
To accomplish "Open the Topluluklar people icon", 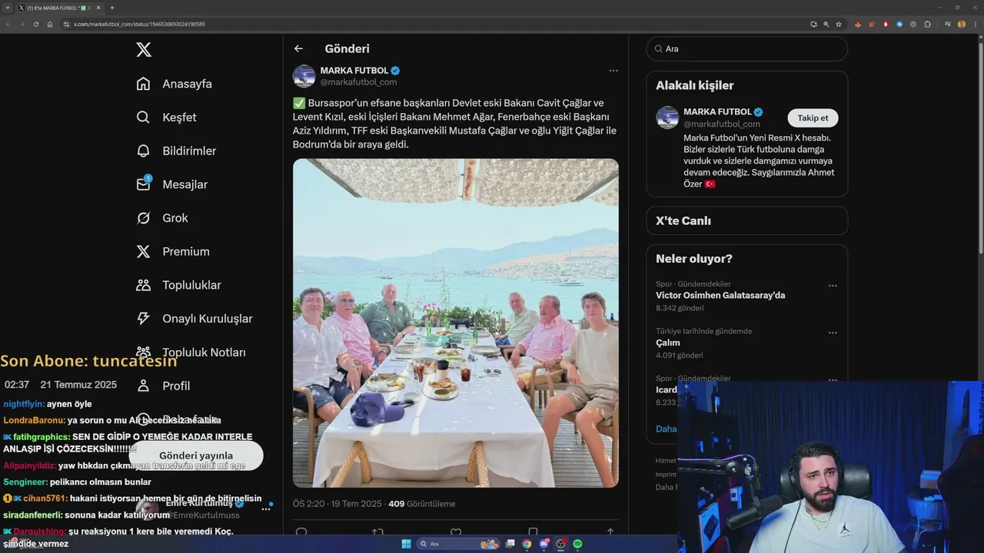I will pyautogui.click(x=144, y=285).
